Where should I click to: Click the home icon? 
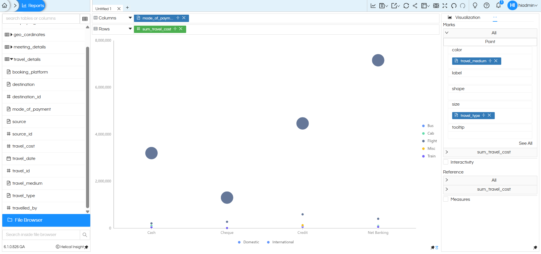(x=5, y=5)
